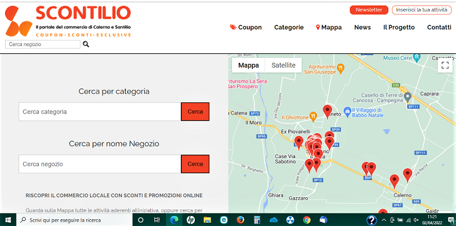This screenshot has width=456, height=226.
Task: Click the volume icon in system tray
Action: click(416, 220)
